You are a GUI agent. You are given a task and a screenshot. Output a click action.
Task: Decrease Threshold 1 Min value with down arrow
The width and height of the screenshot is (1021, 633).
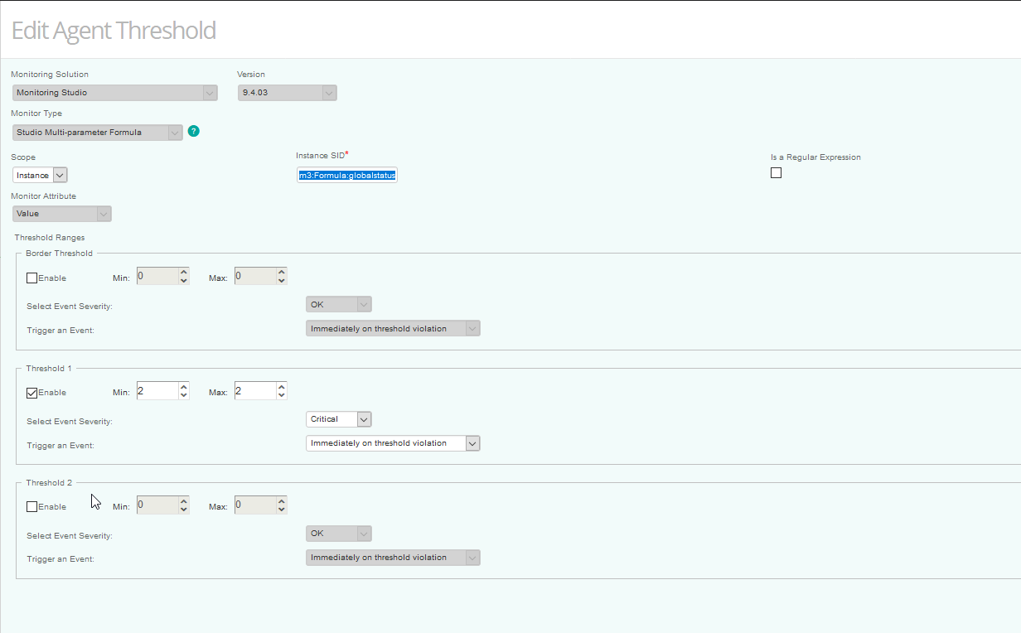coord(184,395)
